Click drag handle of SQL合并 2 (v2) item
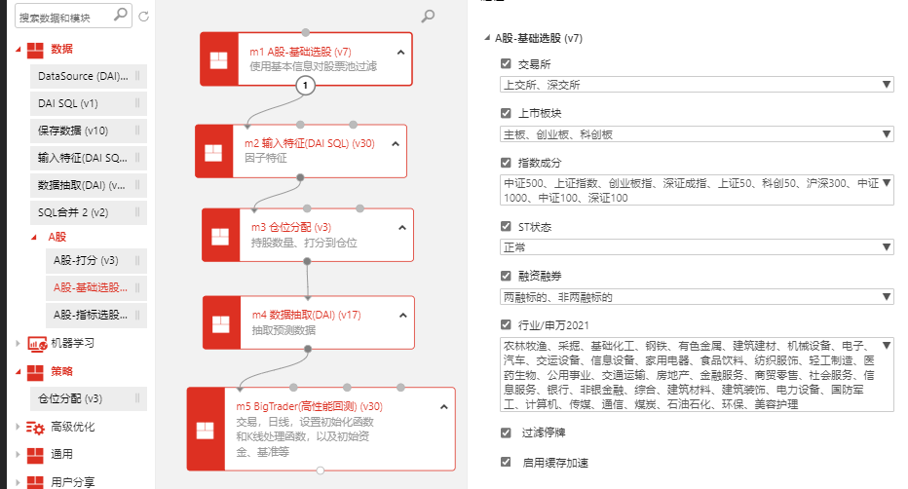Viewport: 908px width, 489px height. pos(137,211)
